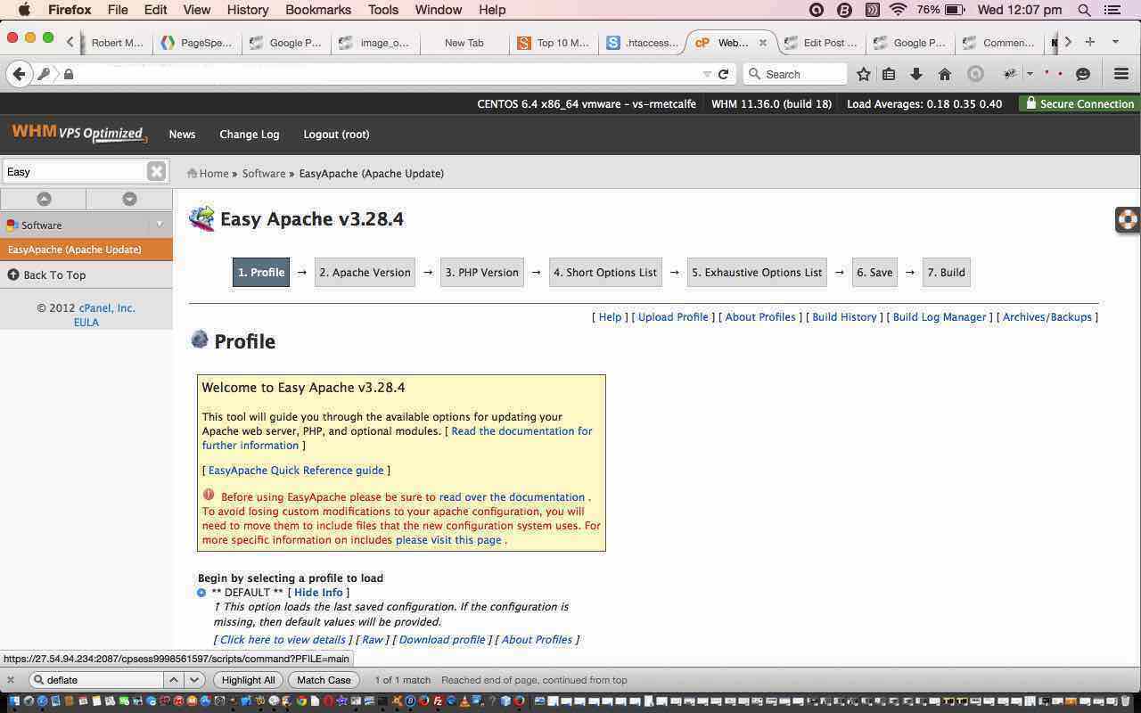1141x713 pixels.
Task: Open URL bar history dropdown
Action: coord(707,74)
